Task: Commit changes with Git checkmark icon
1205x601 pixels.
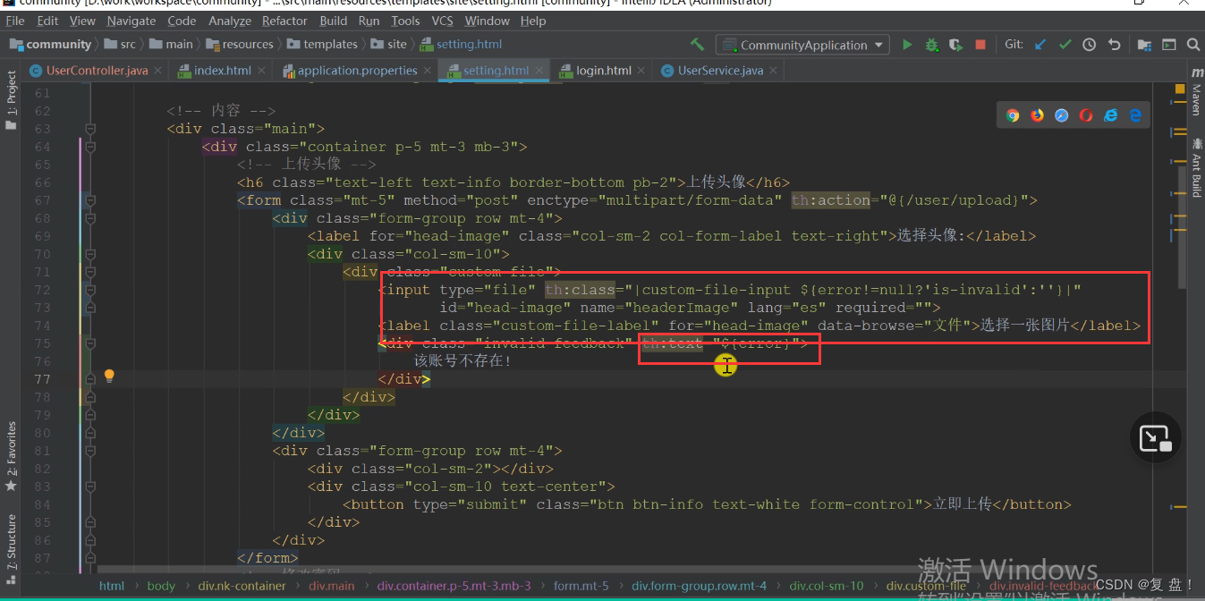Action: [1065, 44]
